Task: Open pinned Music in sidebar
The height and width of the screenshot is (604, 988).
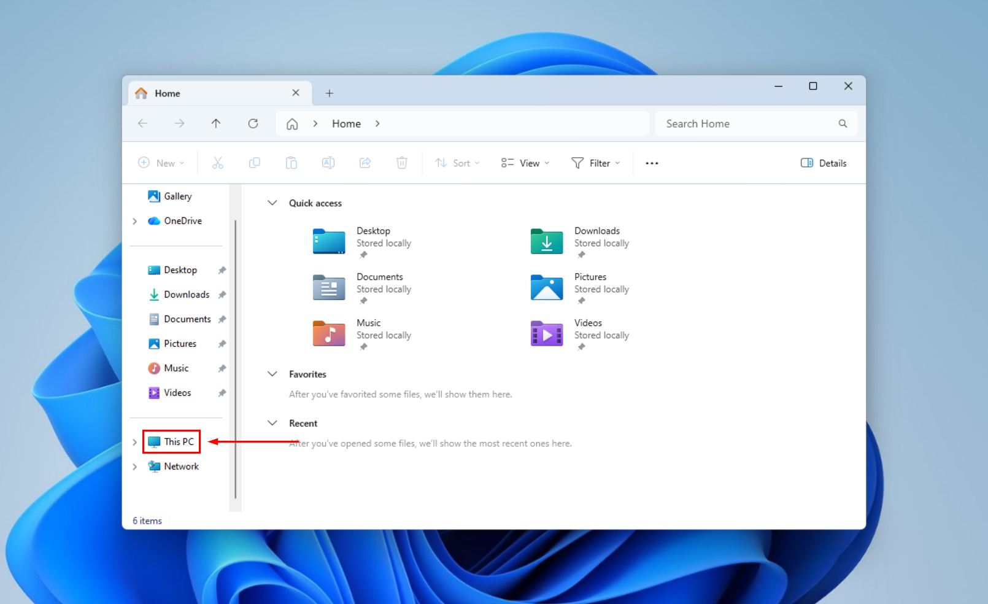Action: (x=168, y=368)
